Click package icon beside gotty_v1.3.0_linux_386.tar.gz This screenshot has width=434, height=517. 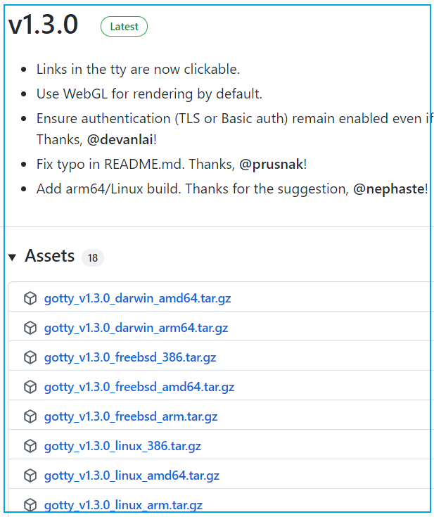coord(30,446)
